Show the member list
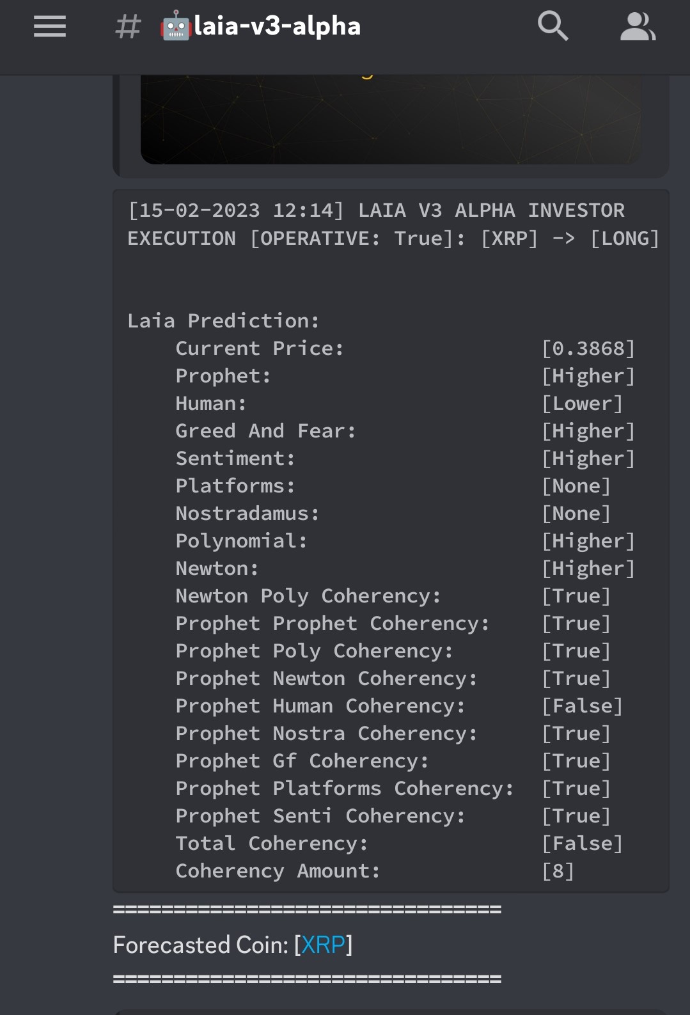This screenshot has width=690, height=1015. pyautogui.click(x=637, y=27)
